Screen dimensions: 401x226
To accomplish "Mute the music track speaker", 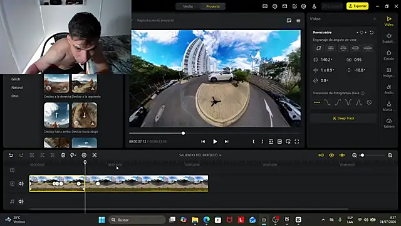I will coord(21,202).
